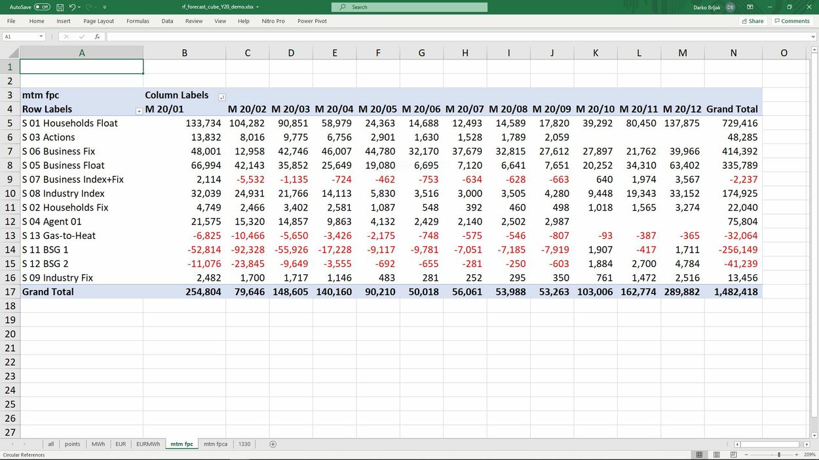Open the Row Labels filter dropdown
This screenshot has height=460, width=819.
click(x=138, y=110)
